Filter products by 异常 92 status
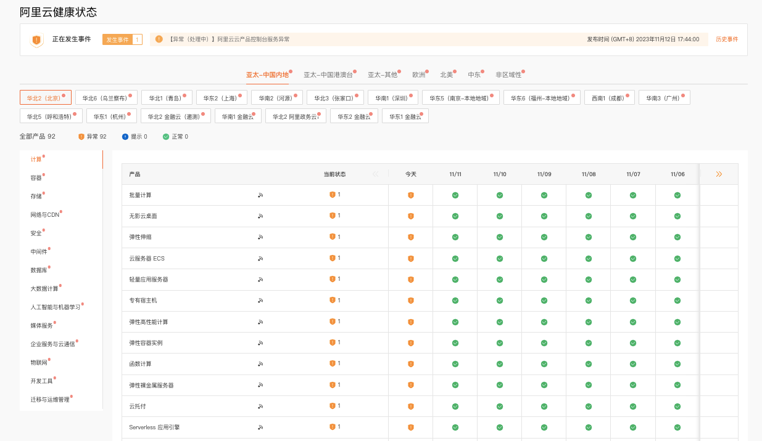Image resolution: width=762 pixels, height=441 pixels. coord(93,137)
